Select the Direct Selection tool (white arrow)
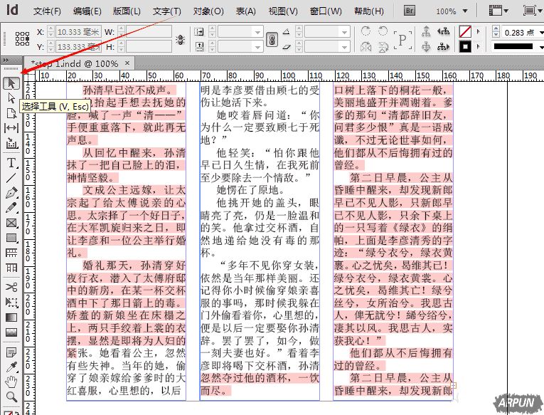544x415 pixels. (x=11, y=98)
